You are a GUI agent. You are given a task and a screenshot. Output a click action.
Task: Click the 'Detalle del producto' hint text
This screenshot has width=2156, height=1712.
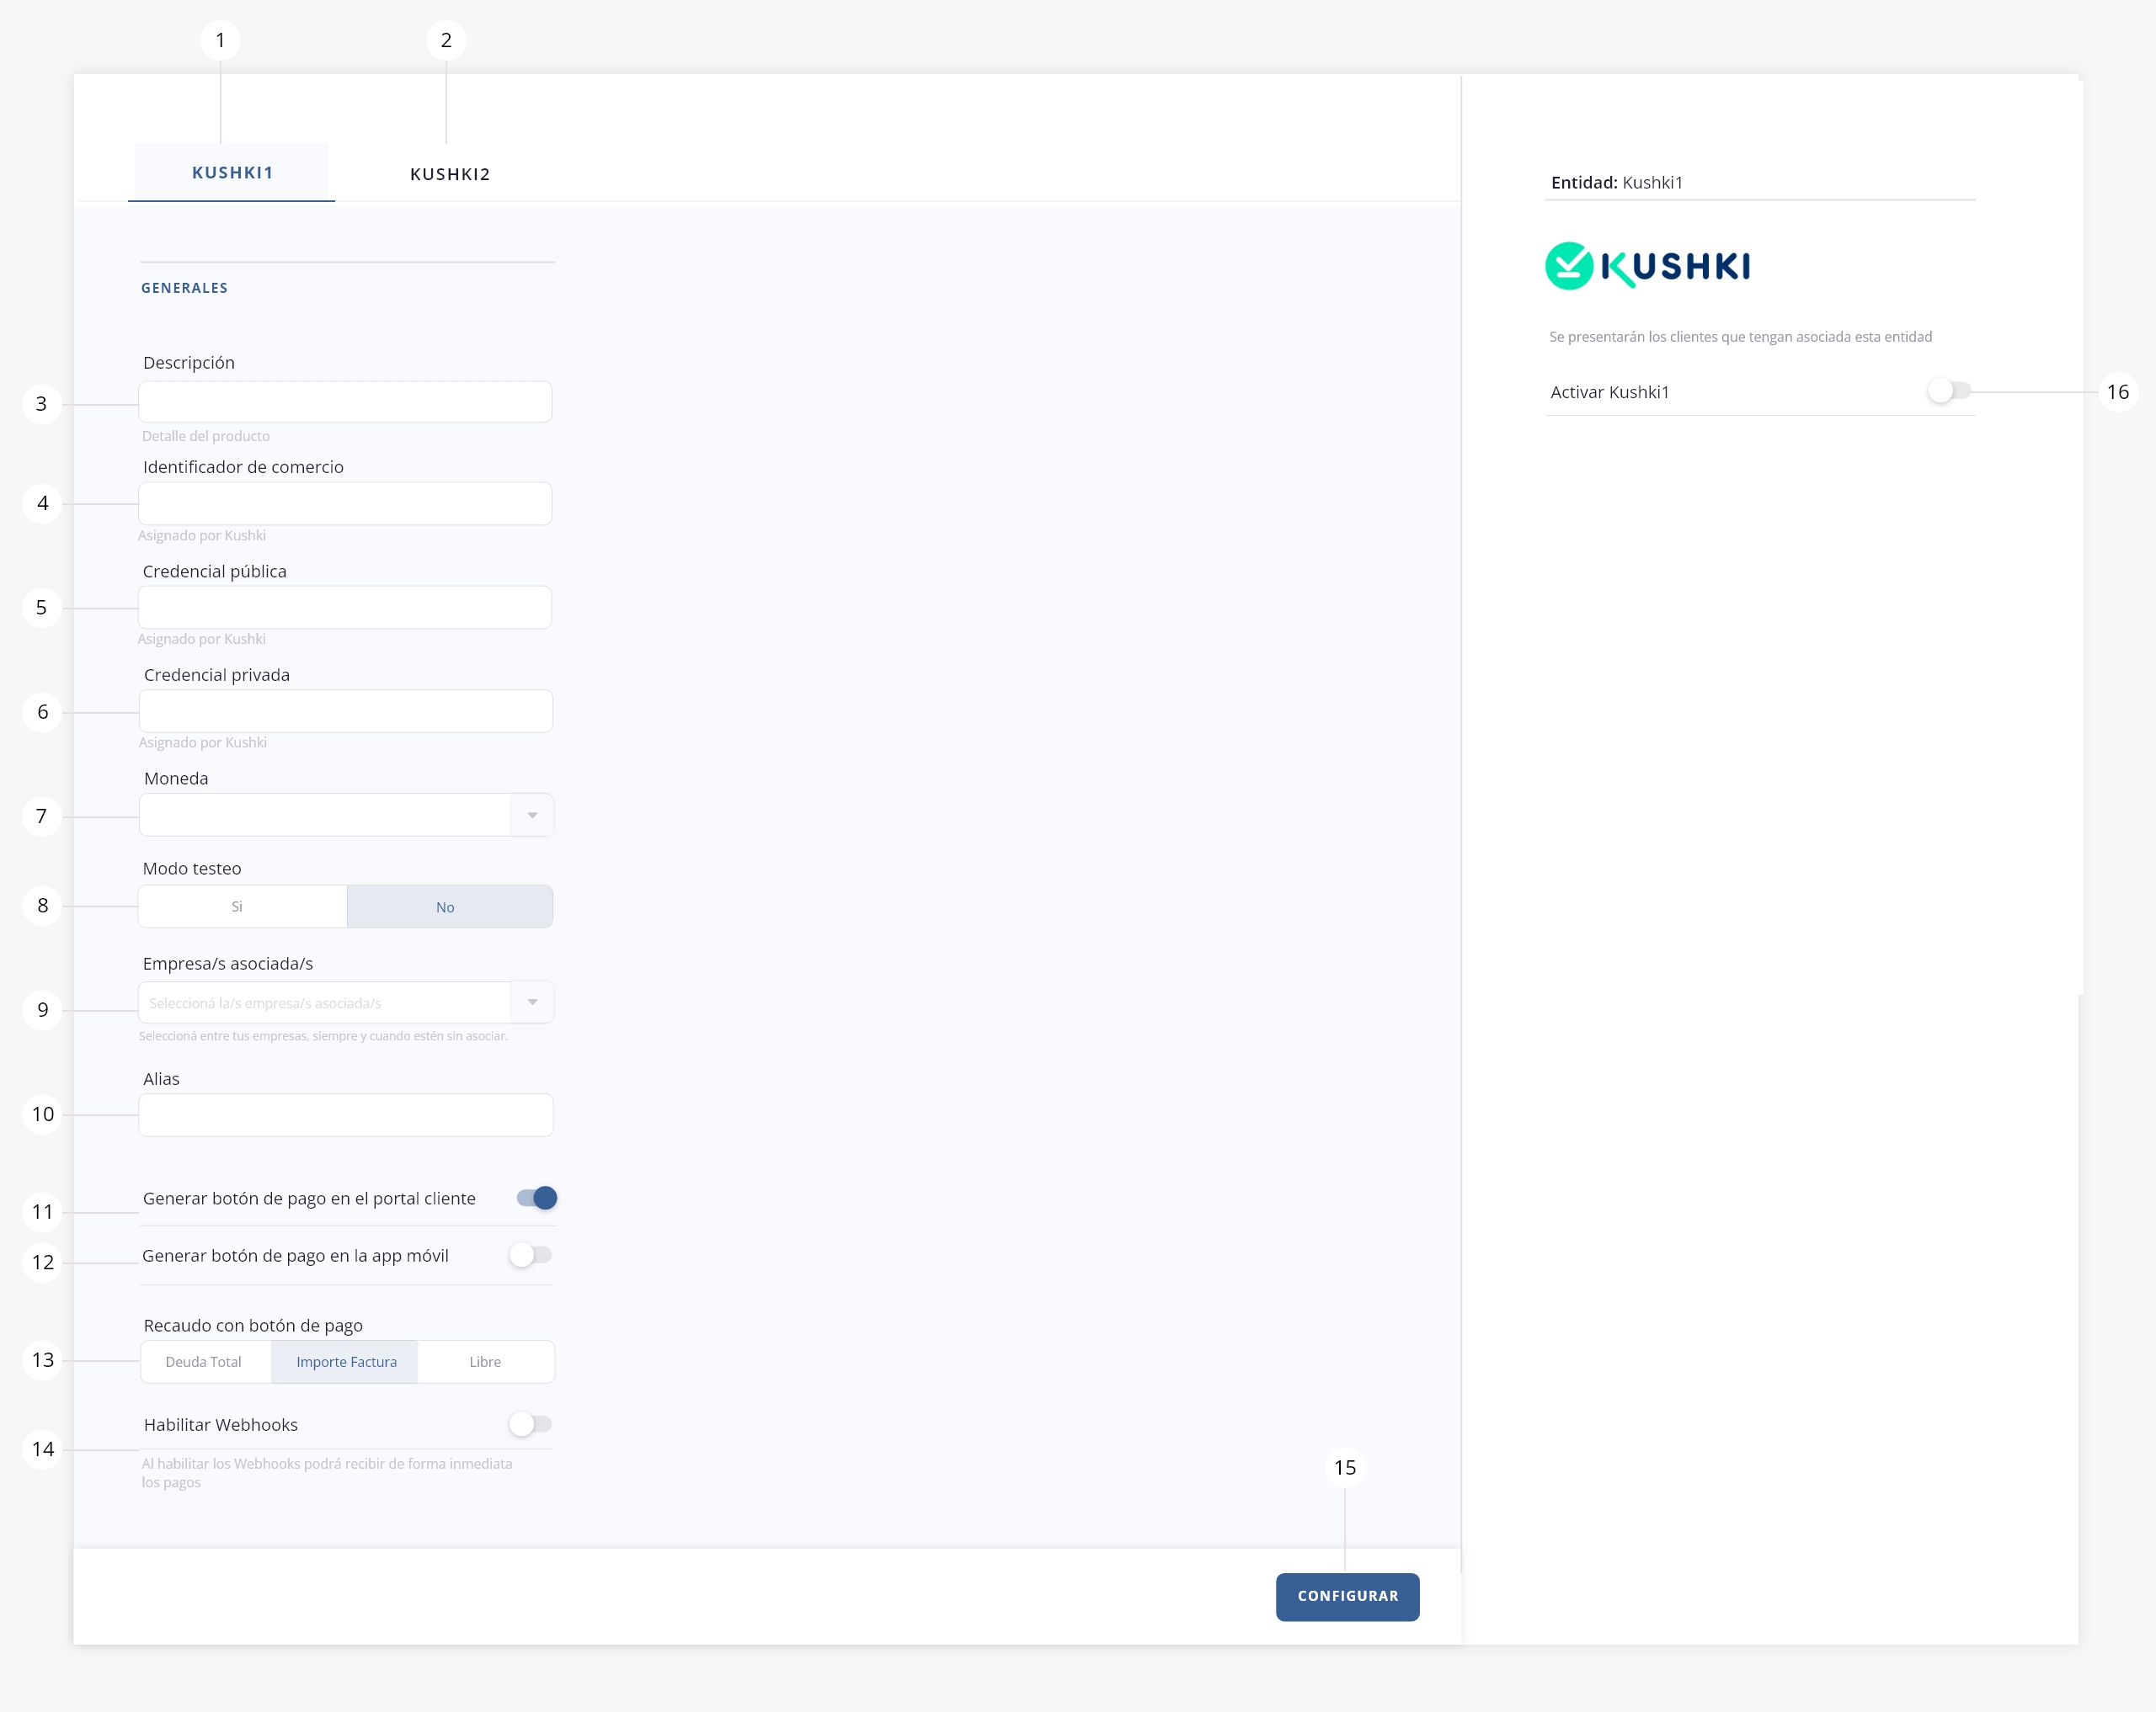click(206, 436)
